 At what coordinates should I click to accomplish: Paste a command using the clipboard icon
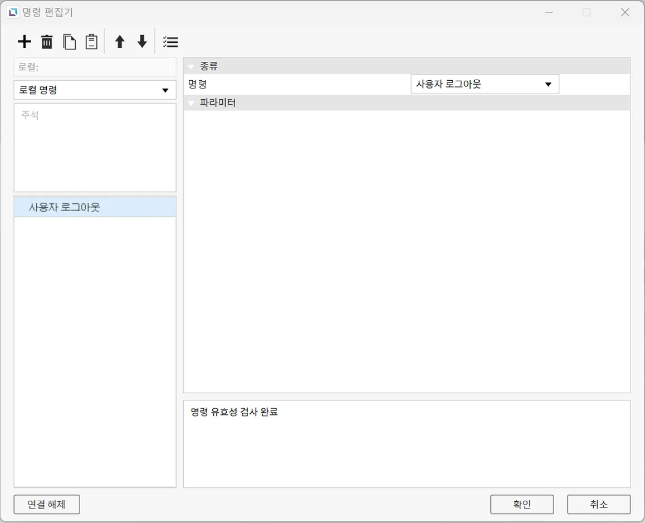click(x=91, y=42)
